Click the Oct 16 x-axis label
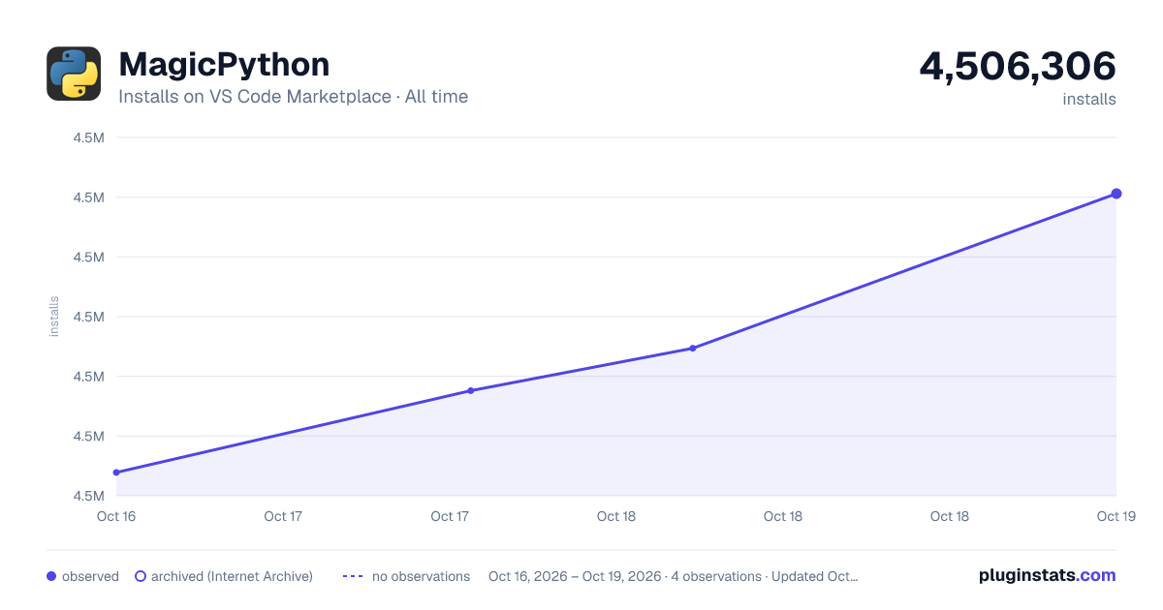Viewport: 1163px width, 610px height. (116, 516)
